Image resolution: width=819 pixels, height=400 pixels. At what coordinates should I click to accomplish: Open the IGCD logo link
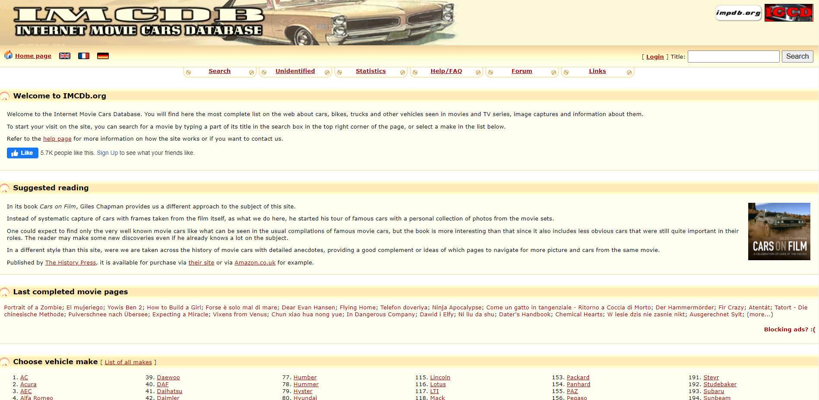[x=789, y=13]
